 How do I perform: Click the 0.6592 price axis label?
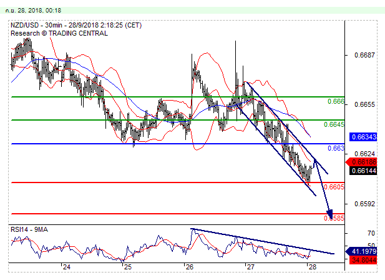(364, 204)
